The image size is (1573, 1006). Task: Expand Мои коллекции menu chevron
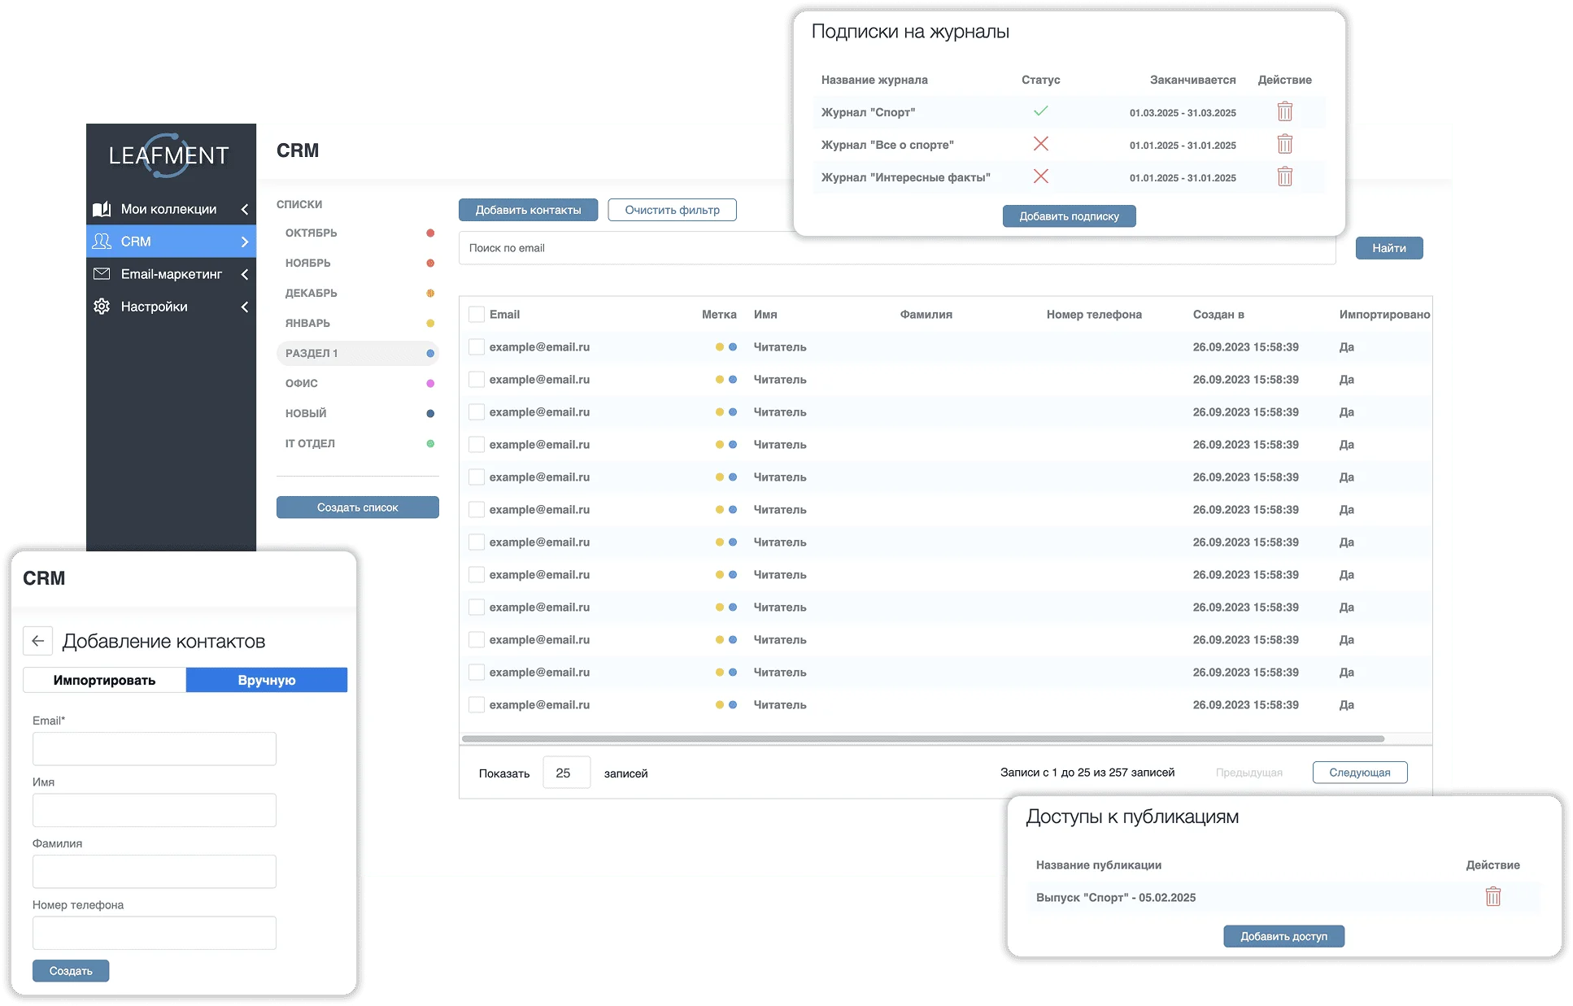point(244,209)
